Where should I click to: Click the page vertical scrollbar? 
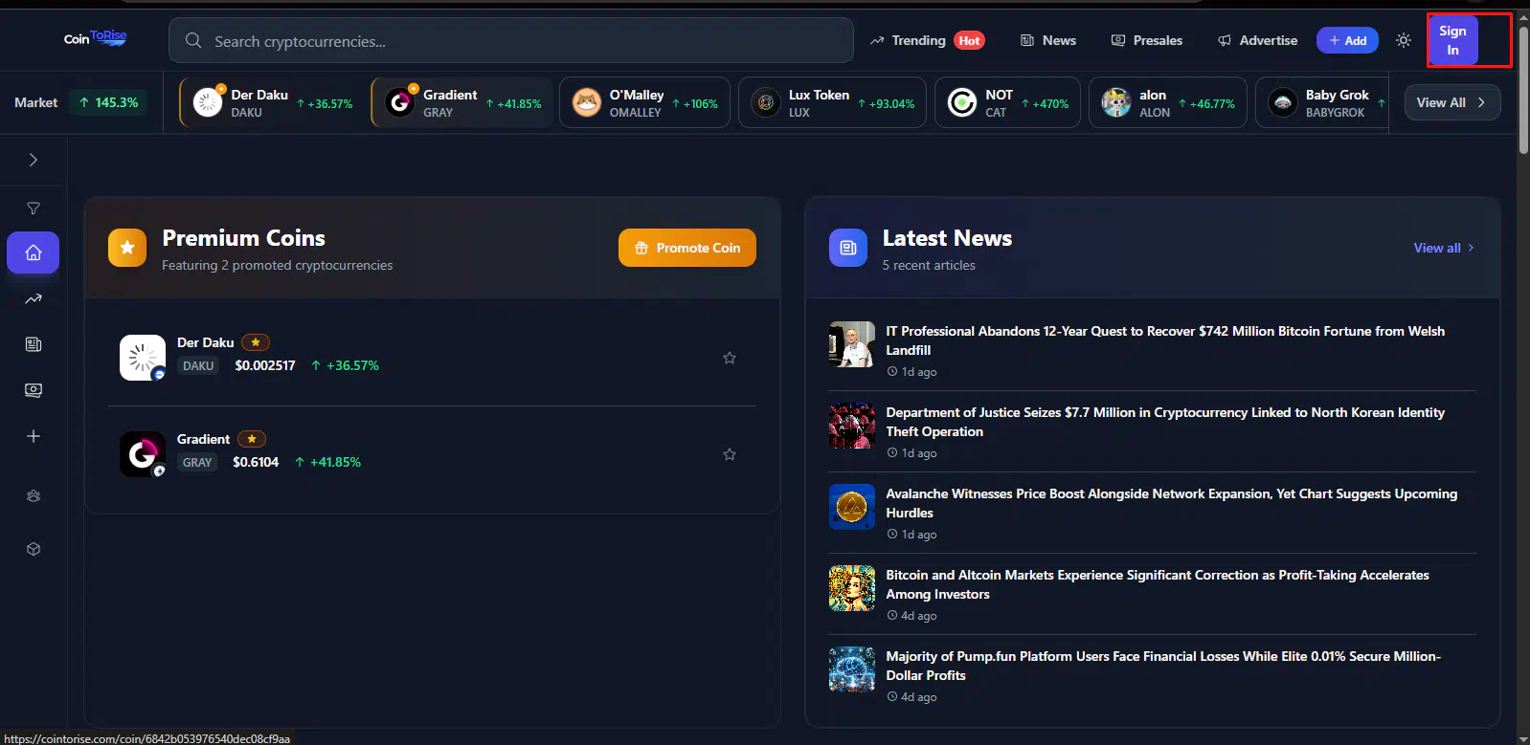(1523, 96)
